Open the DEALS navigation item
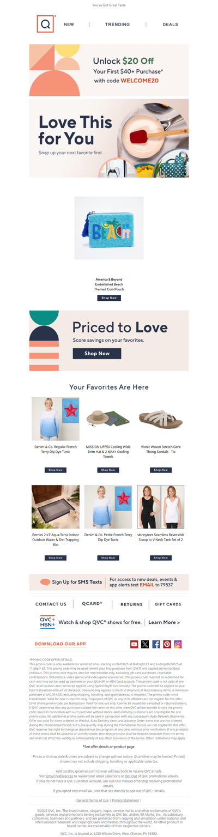This screenshot has height=837, width=218. coord(170,25)
